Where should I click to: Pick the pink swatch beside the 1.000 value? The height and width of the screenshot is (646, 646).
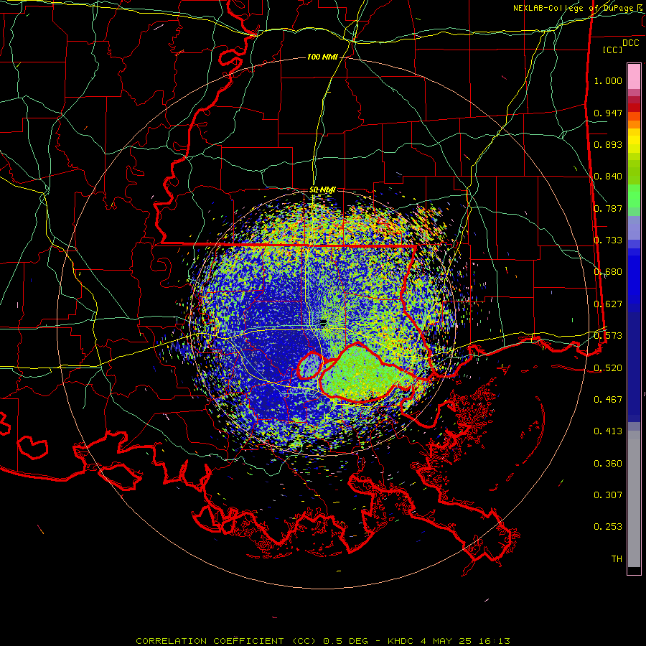pyautogui.click(x=634, y=77)
